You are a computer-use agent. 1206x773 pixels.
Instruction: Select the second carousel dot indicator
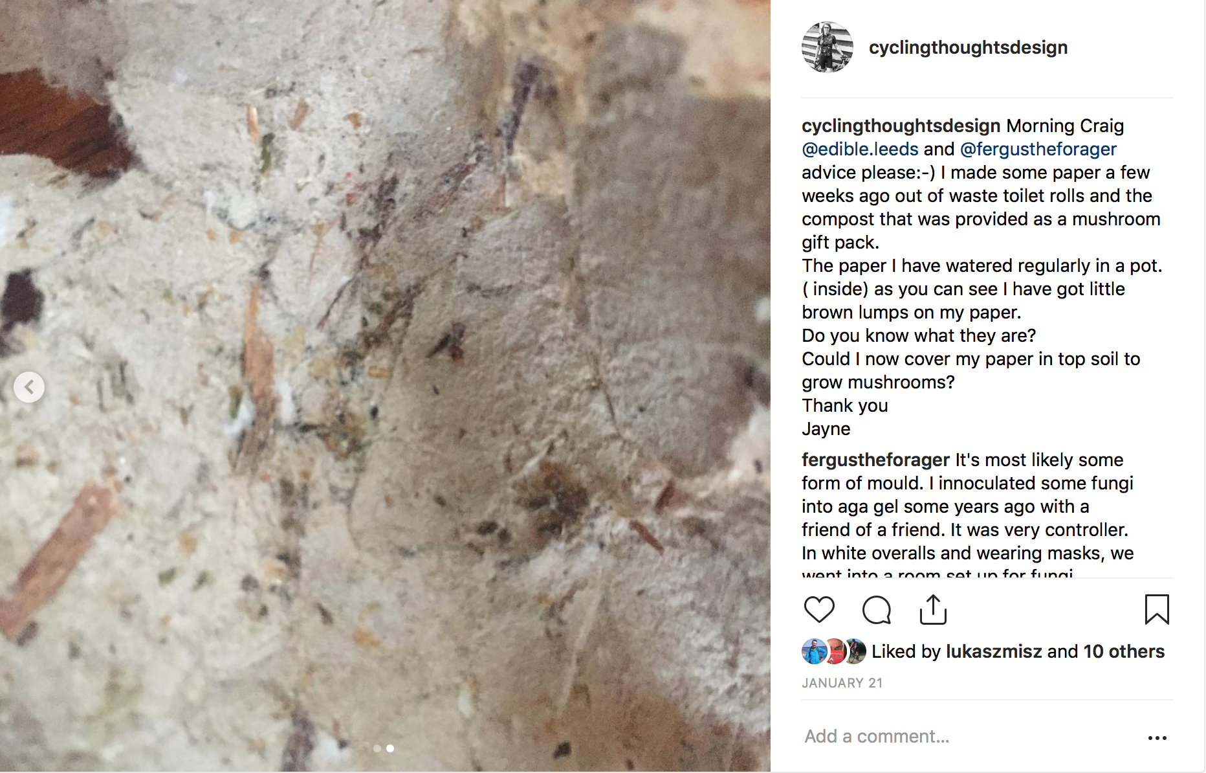click(x=390, y=748)
